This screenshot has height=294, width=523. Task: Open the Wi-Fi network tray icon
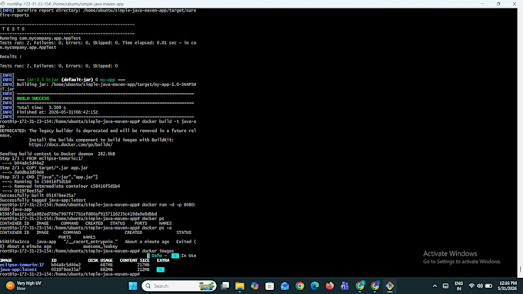471,286
